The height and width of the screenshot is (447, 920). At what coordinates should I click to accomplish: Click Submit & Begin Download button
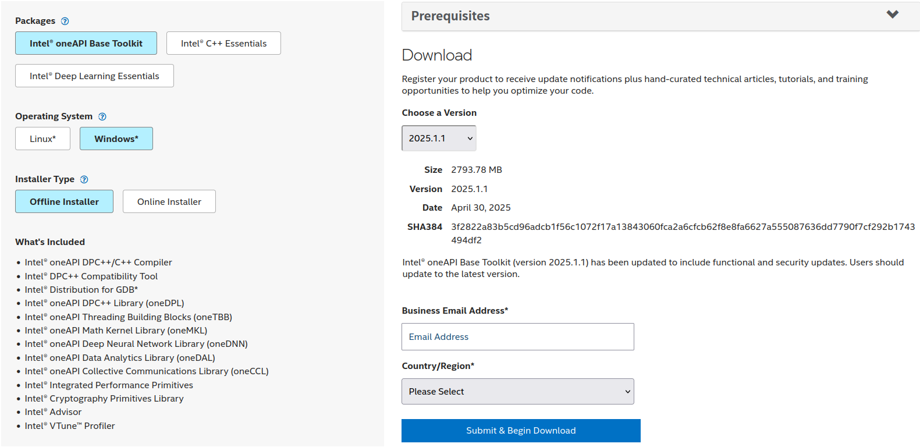pyautogui.click(x=521, y=431)
